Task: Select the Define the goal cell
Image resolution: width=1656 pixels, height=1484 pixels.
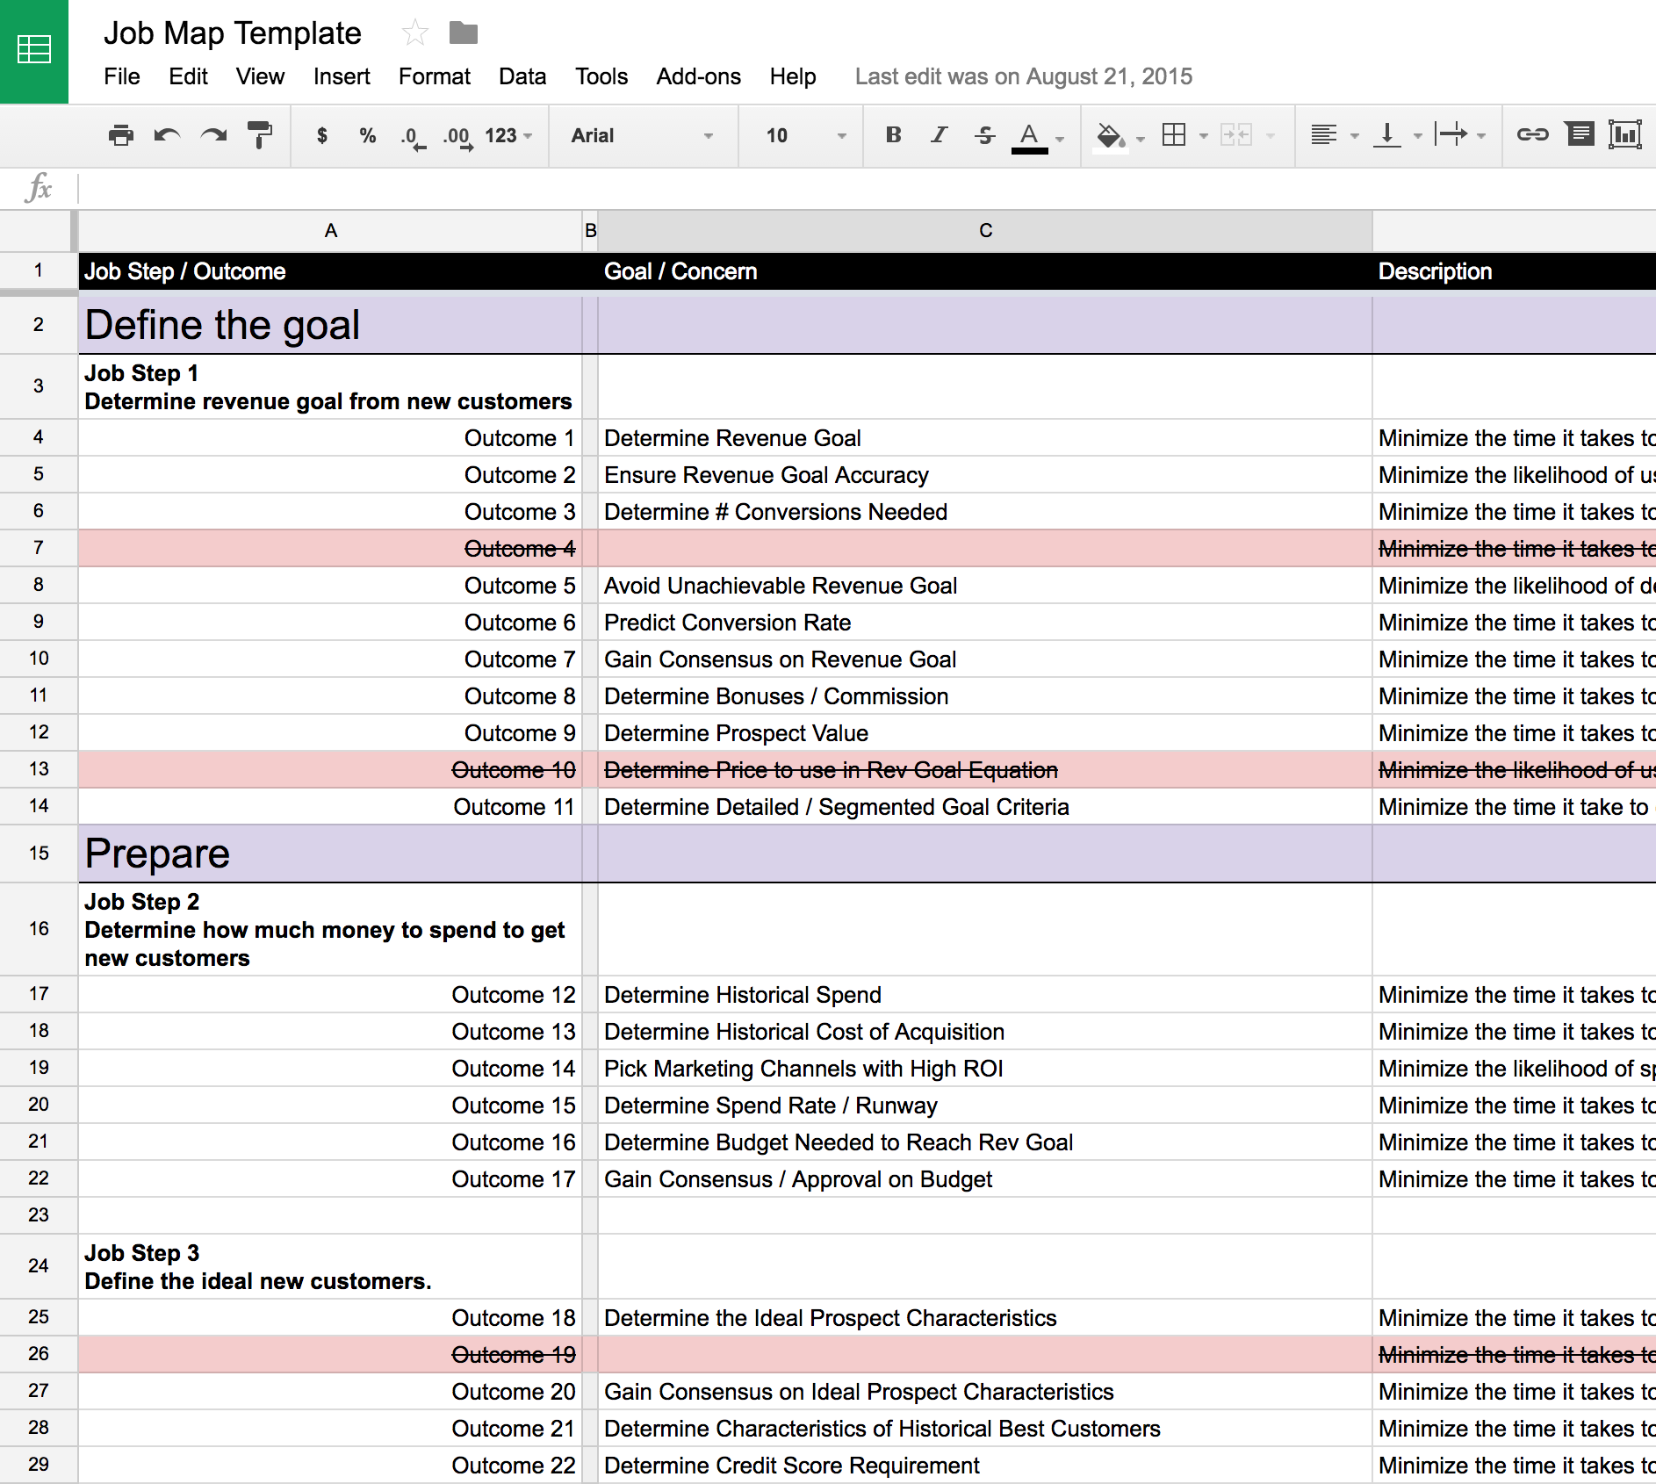Action: (x=330, y=325)
